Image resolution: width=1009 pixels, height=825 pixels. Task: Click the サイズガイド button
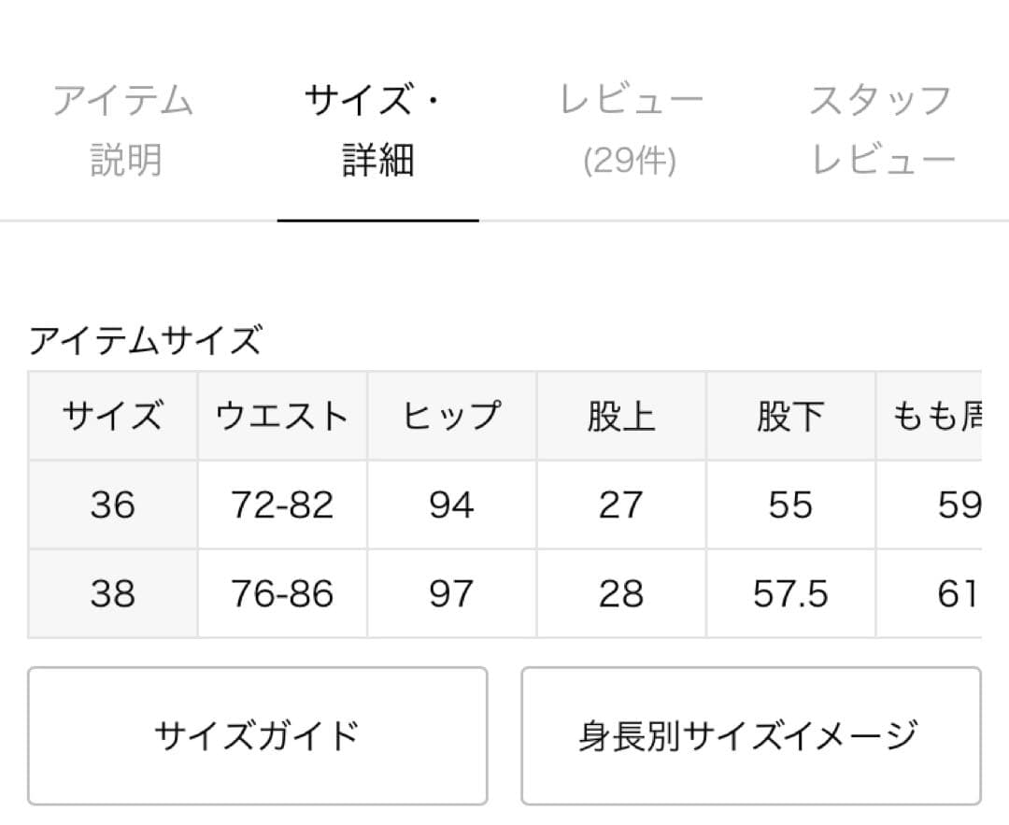pyautogui.click(x=257, y=736)
